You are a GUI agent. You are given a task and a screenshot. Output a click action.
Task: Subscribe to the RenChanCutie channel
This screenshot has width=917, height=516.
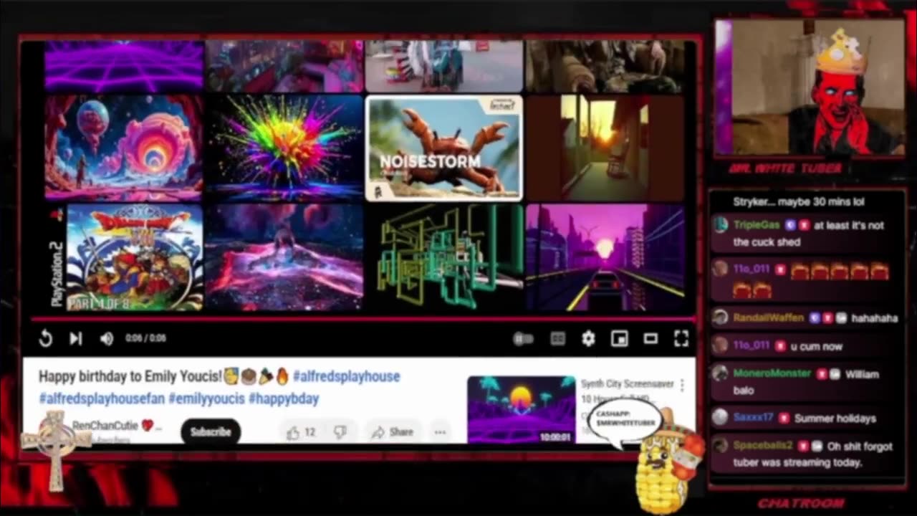(x=211, y=431)
